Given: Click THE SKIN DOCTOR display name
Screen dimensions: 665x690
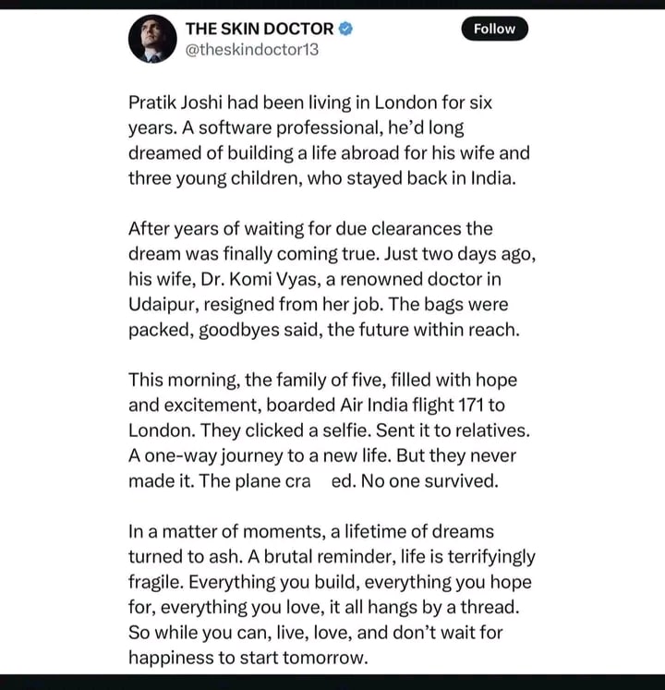Looking at the screenshot, I should pos(259,29).
